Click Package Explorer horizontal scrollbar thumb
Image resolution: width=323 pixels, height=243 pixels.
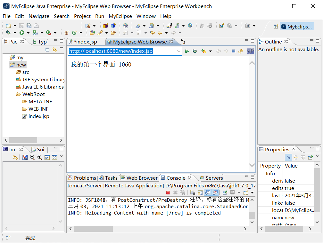point(23,140)
